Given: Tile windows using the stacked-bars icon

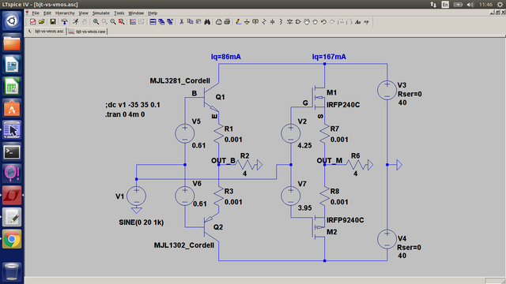Looking at the screenshot, I should point(153,22).
